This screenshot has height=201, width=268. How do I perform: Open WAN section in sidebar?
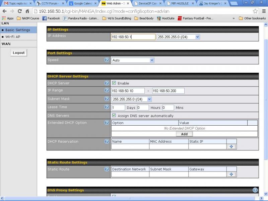click(x=18, y=44)
